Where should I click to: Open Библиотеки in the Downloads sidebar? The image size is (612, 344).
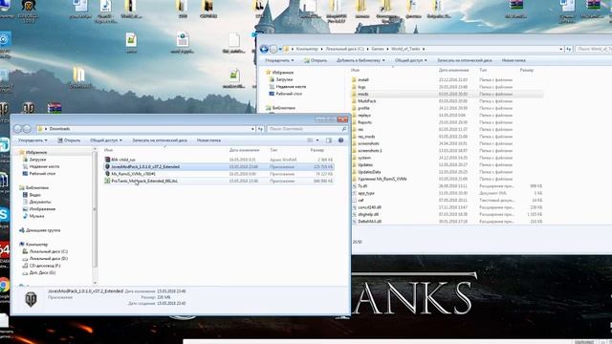[37, 187]
